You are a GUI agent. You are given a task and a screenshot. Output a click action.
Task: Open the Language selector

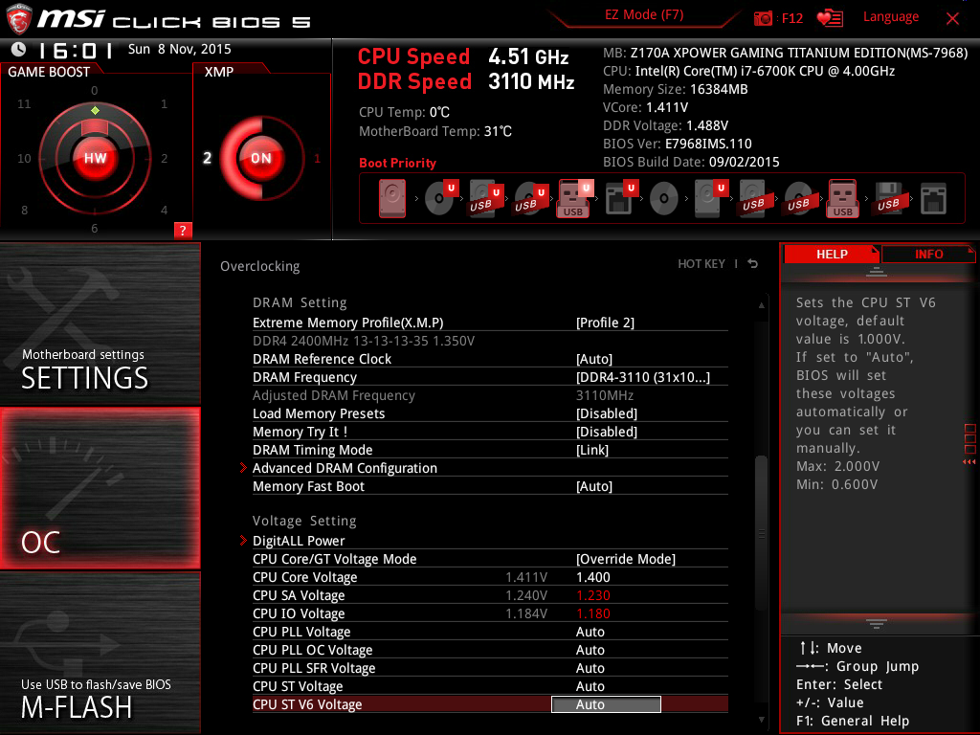pos(891,17)
